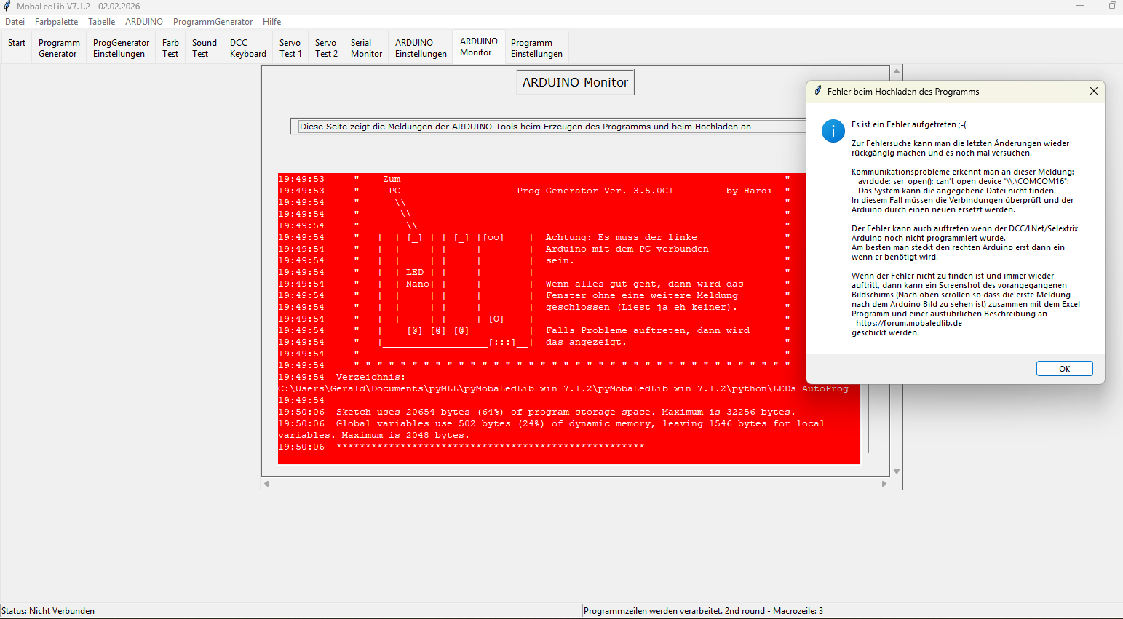The image size is (1123, 619).
Task: Minimize the MobaLedLib window
Action: [x=1080, y=6]
